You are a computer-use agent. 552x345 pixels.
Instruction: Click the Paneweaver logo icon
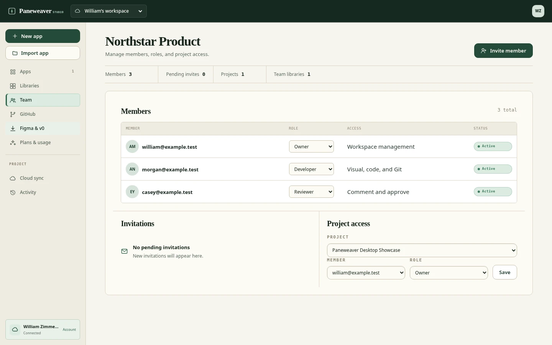click(12, 11)
